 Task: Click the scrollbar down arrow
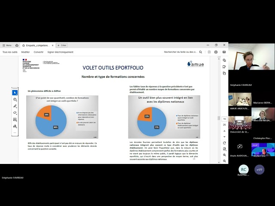tap(219, 162)
